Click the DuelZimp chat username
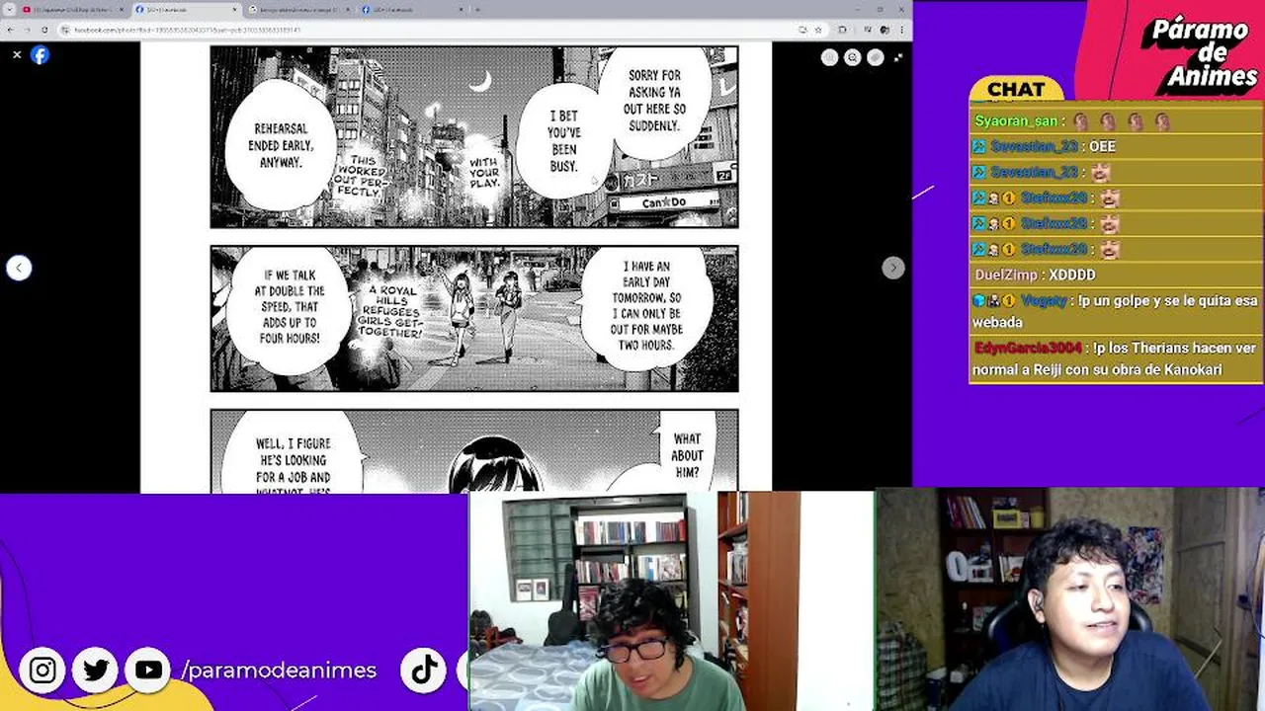The height and width of the screenshot is (711, 1265). (x=1007, y=275)
